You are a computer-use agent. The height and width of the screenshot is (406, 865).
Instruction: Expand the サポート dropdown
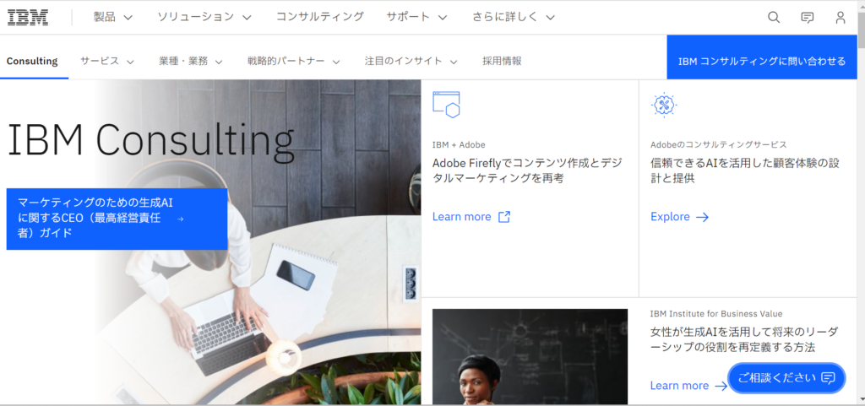(x=416, y=17)
